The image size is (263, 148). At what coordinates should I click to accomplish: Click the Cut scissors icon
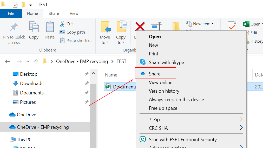(x=62, y=24)
